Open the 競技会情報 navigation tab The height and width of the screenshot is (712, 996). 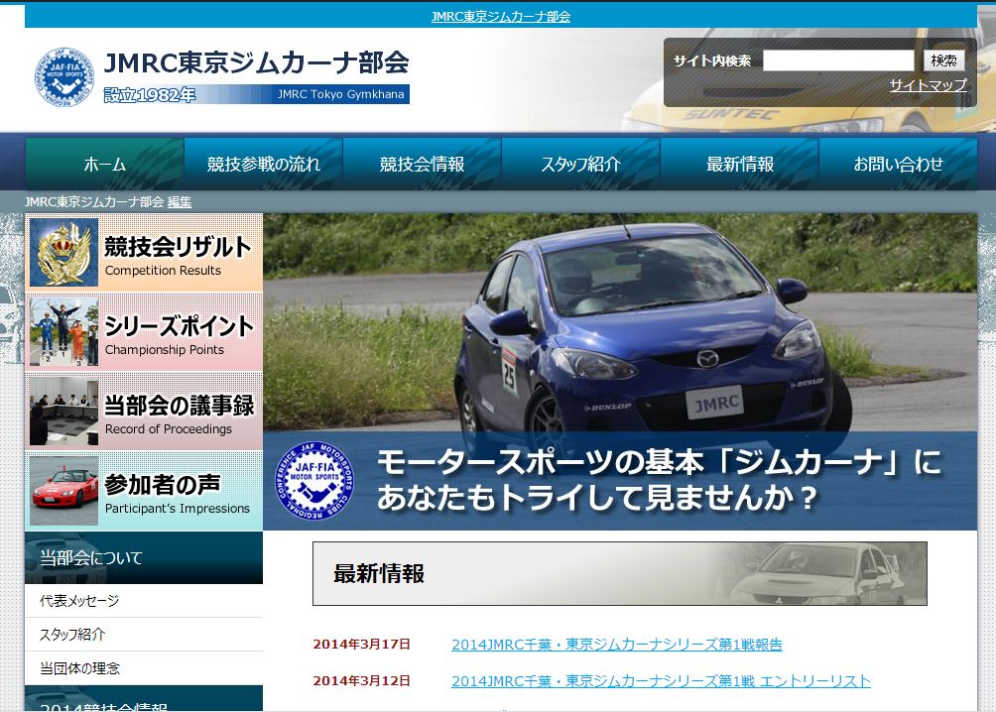pyautogui.click(x=423, y=164)
